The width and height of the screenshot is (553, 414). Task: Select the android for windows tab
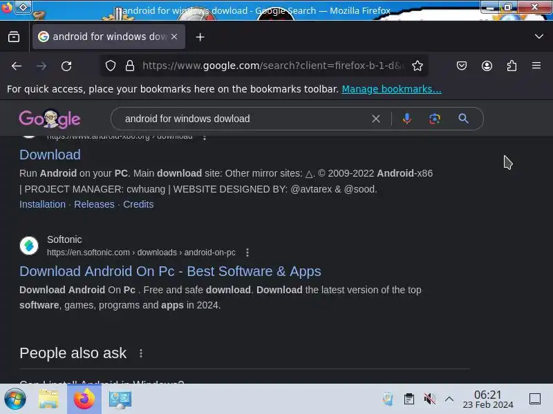click(x=109, y=37)
